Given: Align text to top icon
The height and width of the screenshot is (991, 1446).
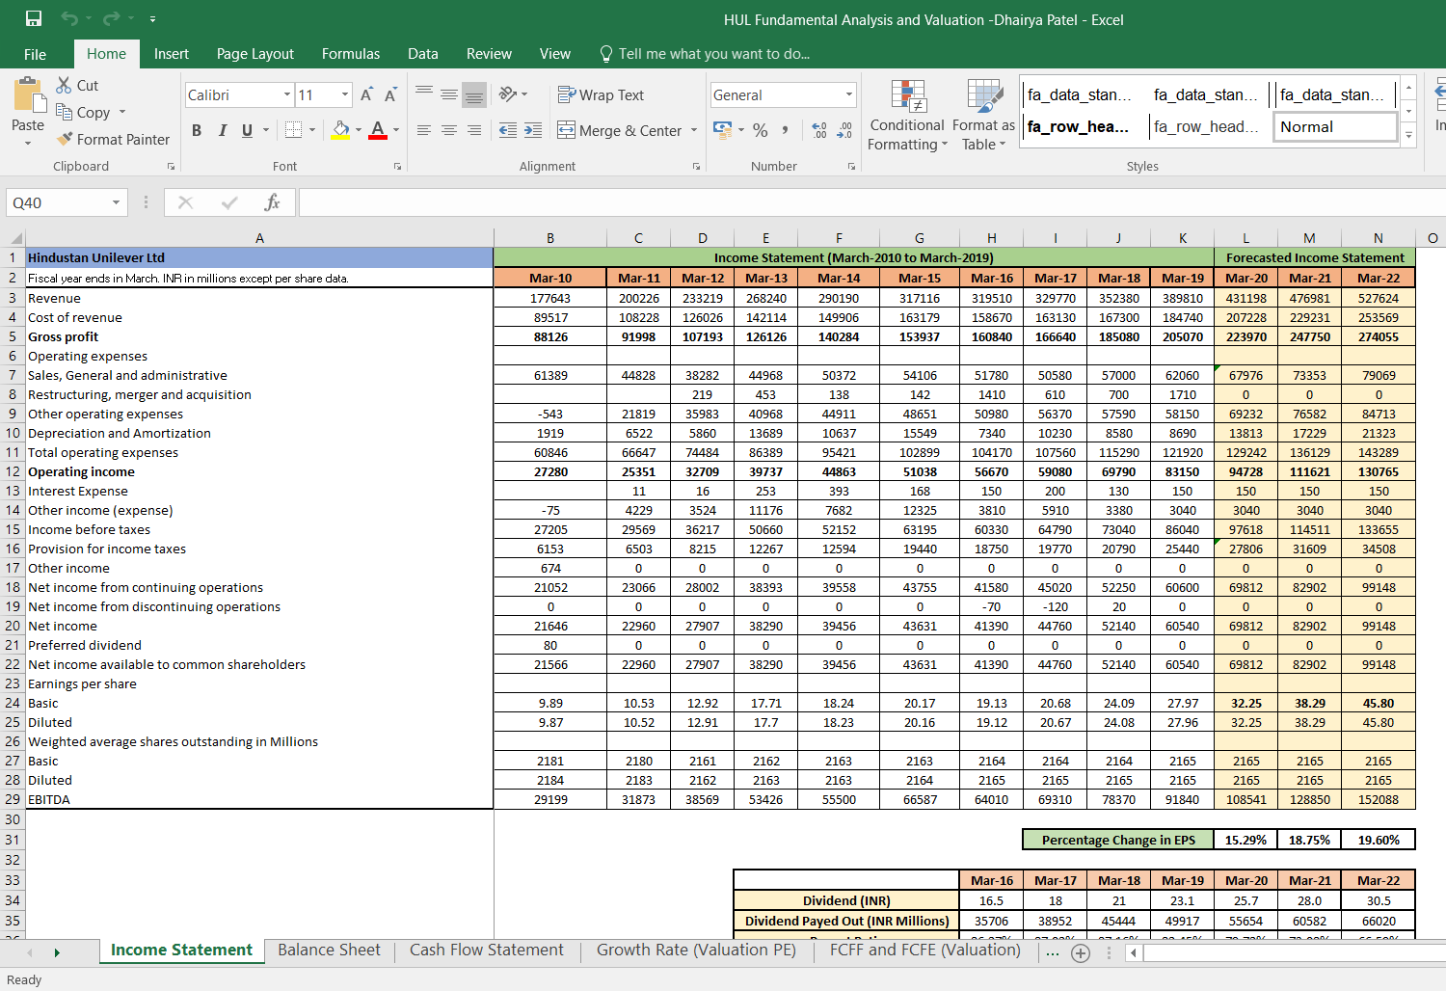Looking at the screenshot, I should click(x=424, y=94).
